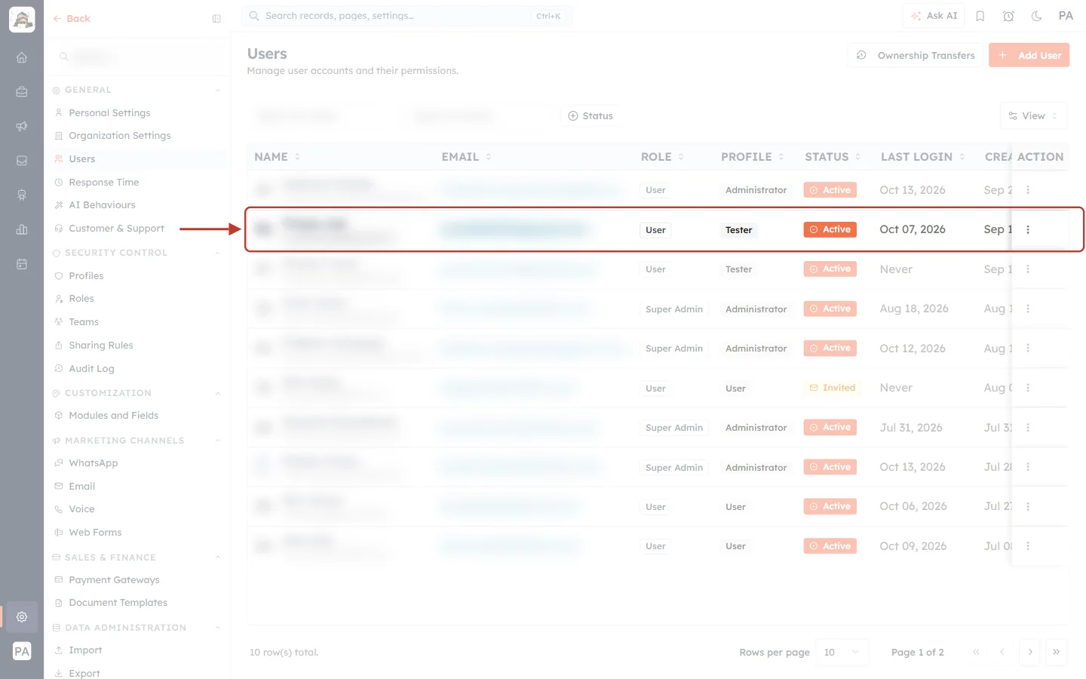Sort the table by the LAST LOGIN column
Image resolution: width=1086 pixels, height=679 pixels.
(x=923, y=157)
